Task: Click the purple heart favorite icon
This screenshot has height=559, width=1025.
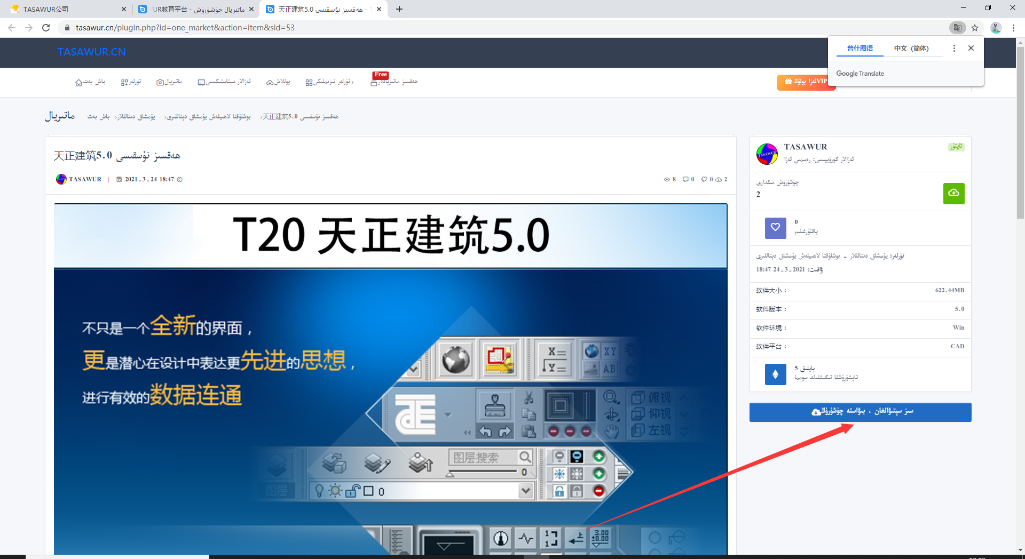Action: (x=775, y=228)
